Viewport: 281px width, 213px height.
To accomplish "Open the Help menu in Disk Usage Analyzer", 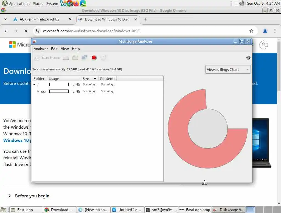I will click(x=76, y=49).
